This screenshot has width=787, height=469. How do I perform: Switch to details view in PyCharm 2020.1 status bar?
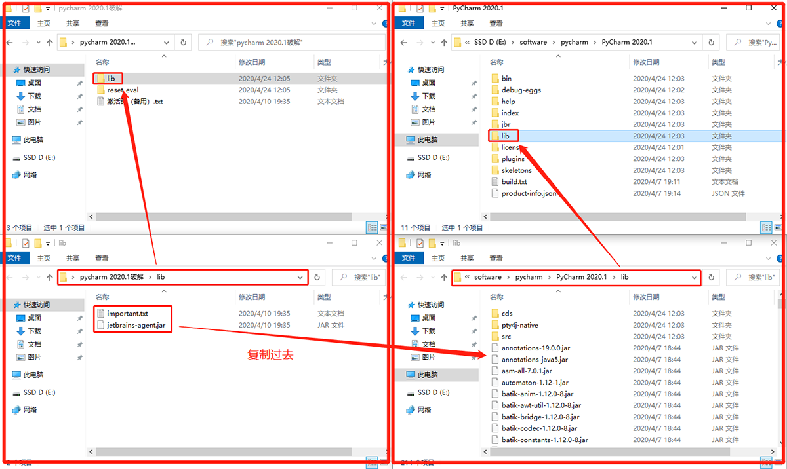[766, 228]
